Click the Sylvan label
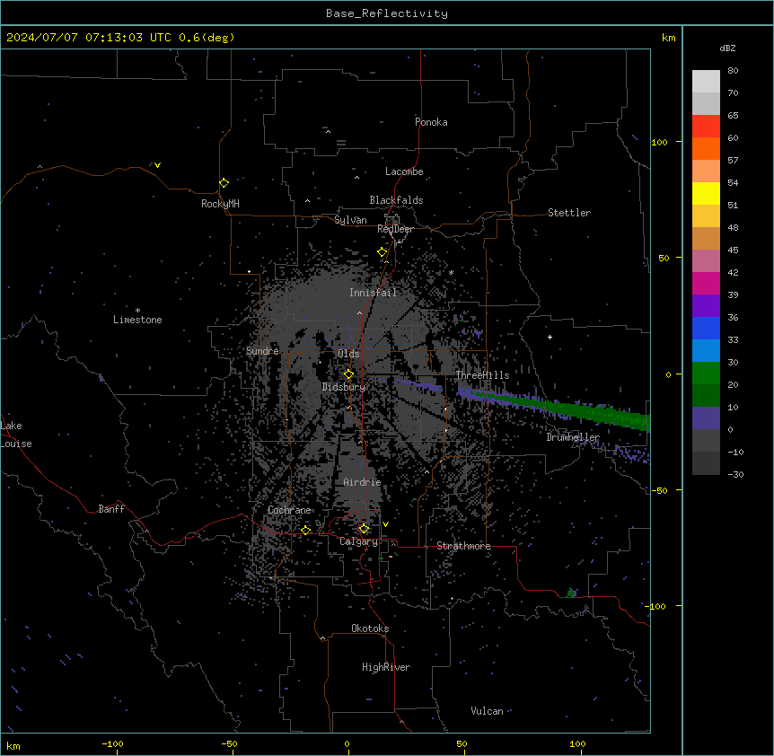The image size is (774, 756). pos(350,220)
